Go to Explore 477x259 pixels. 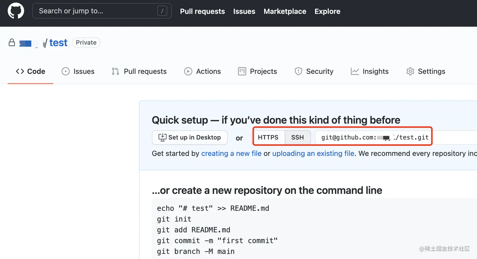pyautogui.click(x=327, y=11)
